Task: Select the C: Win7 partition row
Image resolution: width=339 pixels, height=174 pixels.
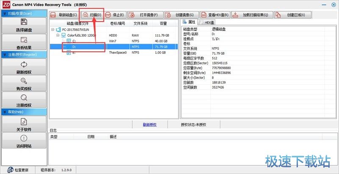Action: click(114, 41)
